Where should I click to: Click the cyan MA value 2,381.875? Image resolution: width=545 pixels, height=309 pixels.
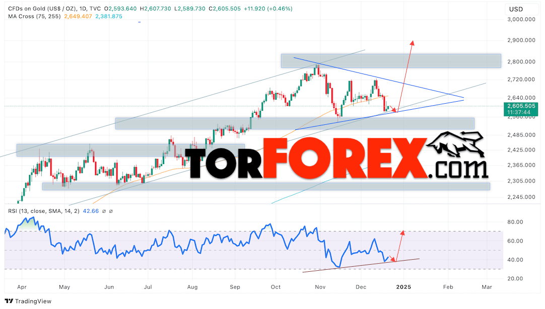click(x=109, y=16)
